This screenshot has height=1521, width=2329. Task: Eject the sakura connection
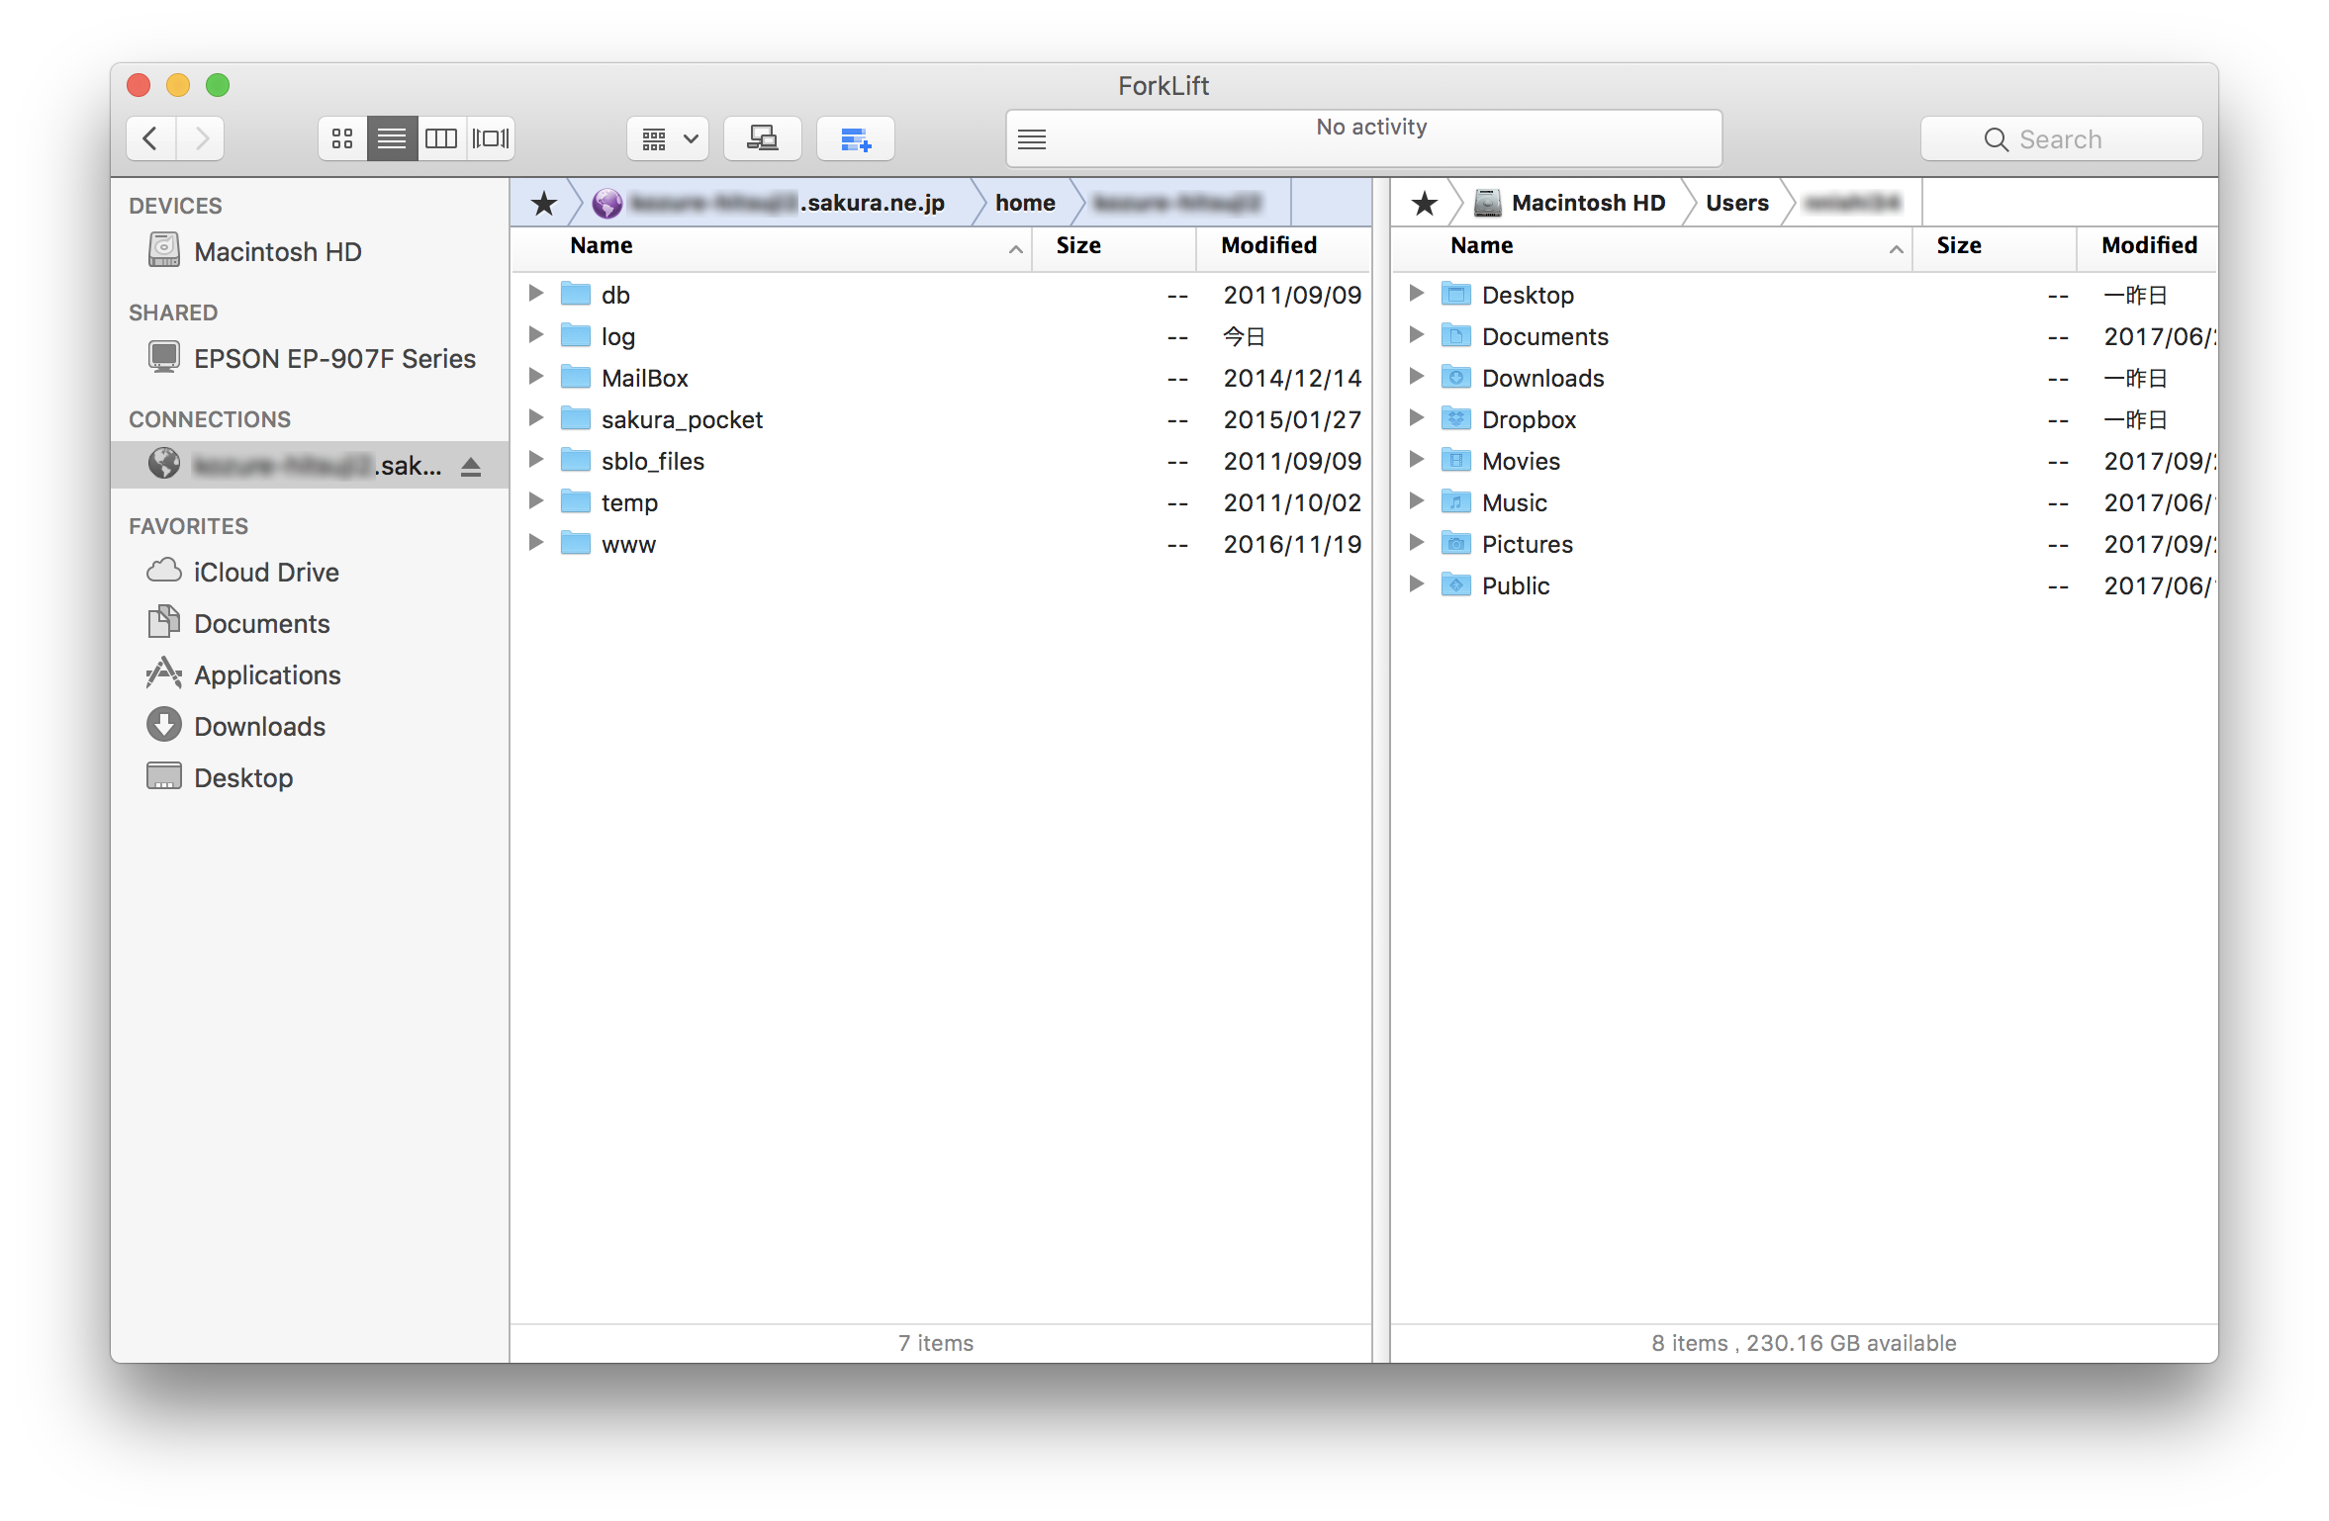point(471,466)
